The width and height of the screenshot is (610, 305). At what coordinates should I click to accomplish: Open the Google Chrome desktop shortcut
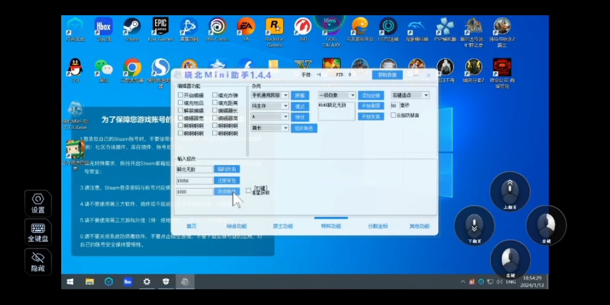tap(132, 71)
